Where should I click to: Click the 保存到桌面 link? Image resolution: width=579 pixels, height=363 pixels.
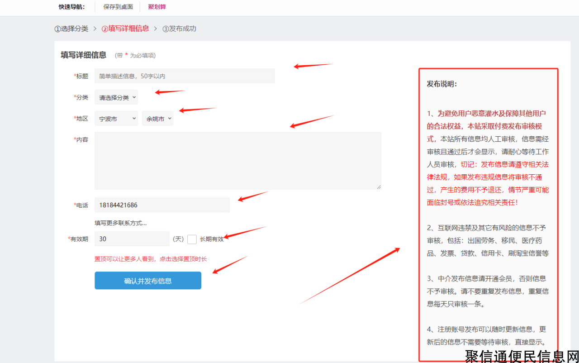pyautogui.click(x=118, y=7)
